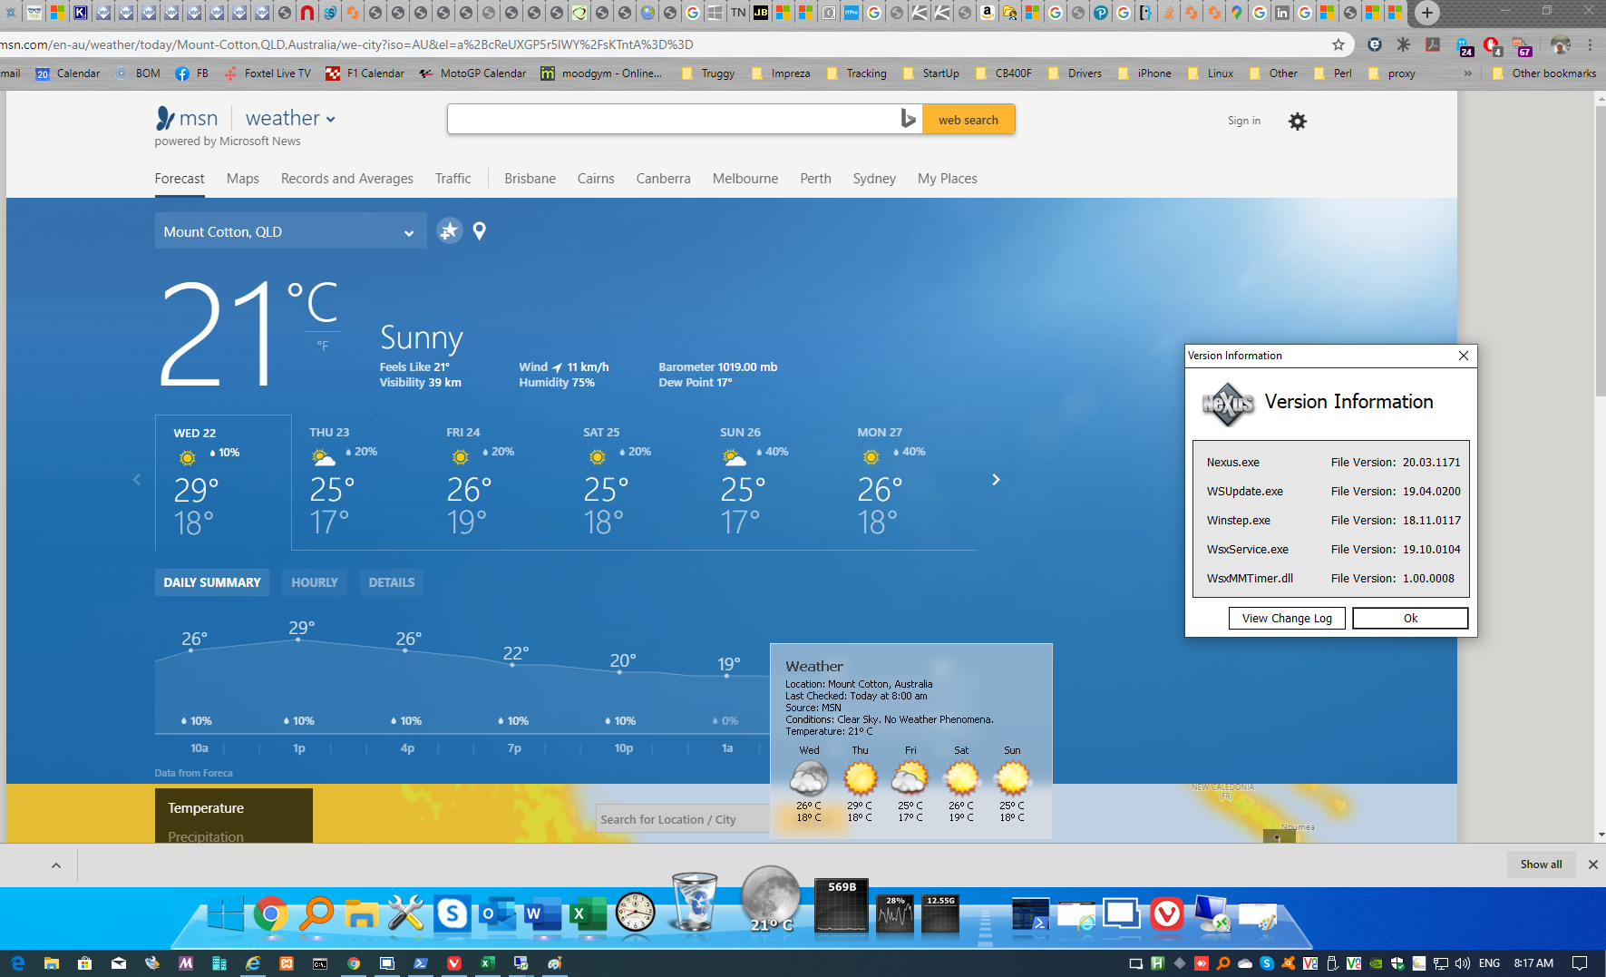1606x977 pixels.
Task: Open the Records and Averages tab
Action: tap(346, 179)
